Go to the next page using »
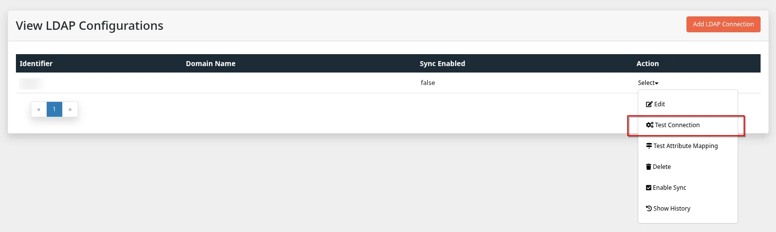This screenshot has height=232, width=776. (70, 109)
